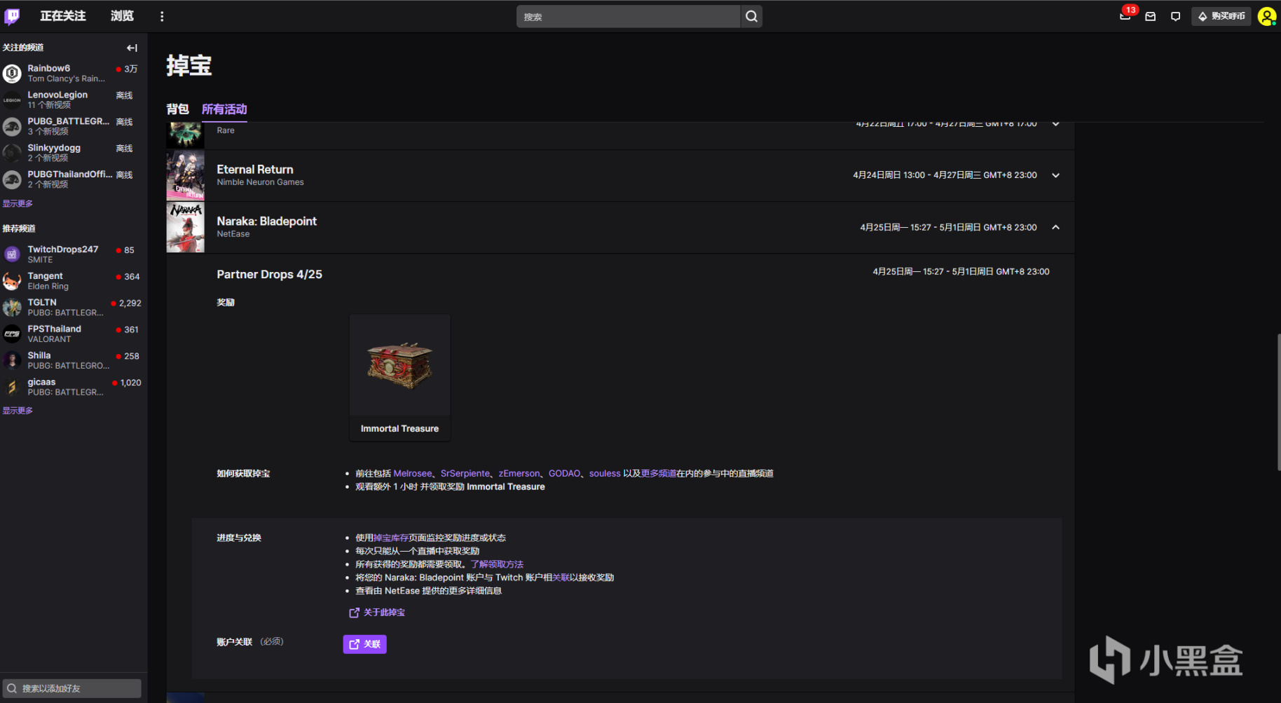Open FPSThailand channel avatar
This screenshot has height=703, width=1281.
pyautogui.click(x=12, y=334)
